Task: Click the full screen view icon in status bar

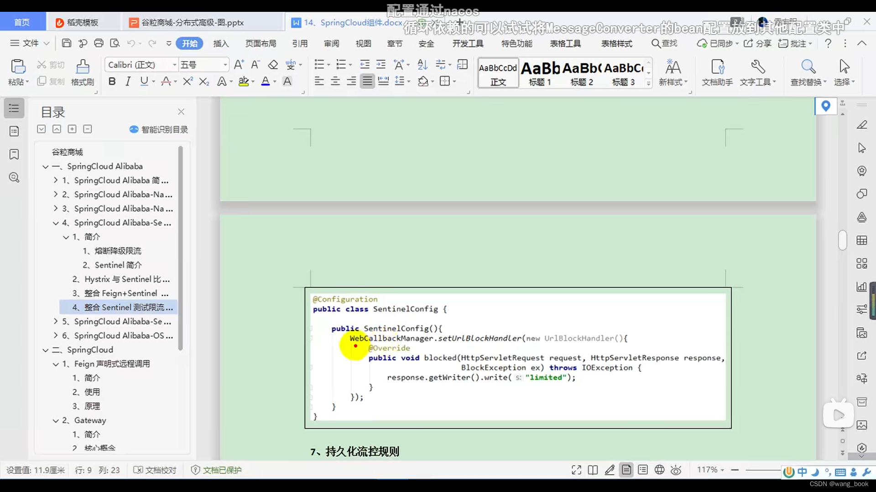Action: pos(577,470)
